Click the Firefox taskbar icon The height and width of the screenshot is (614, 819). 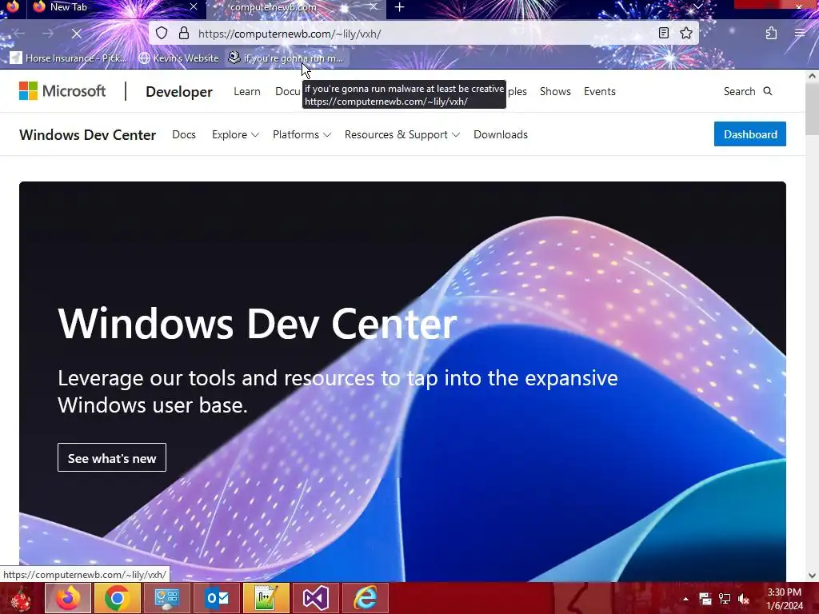pyautogui.click(x=68, y=598)
